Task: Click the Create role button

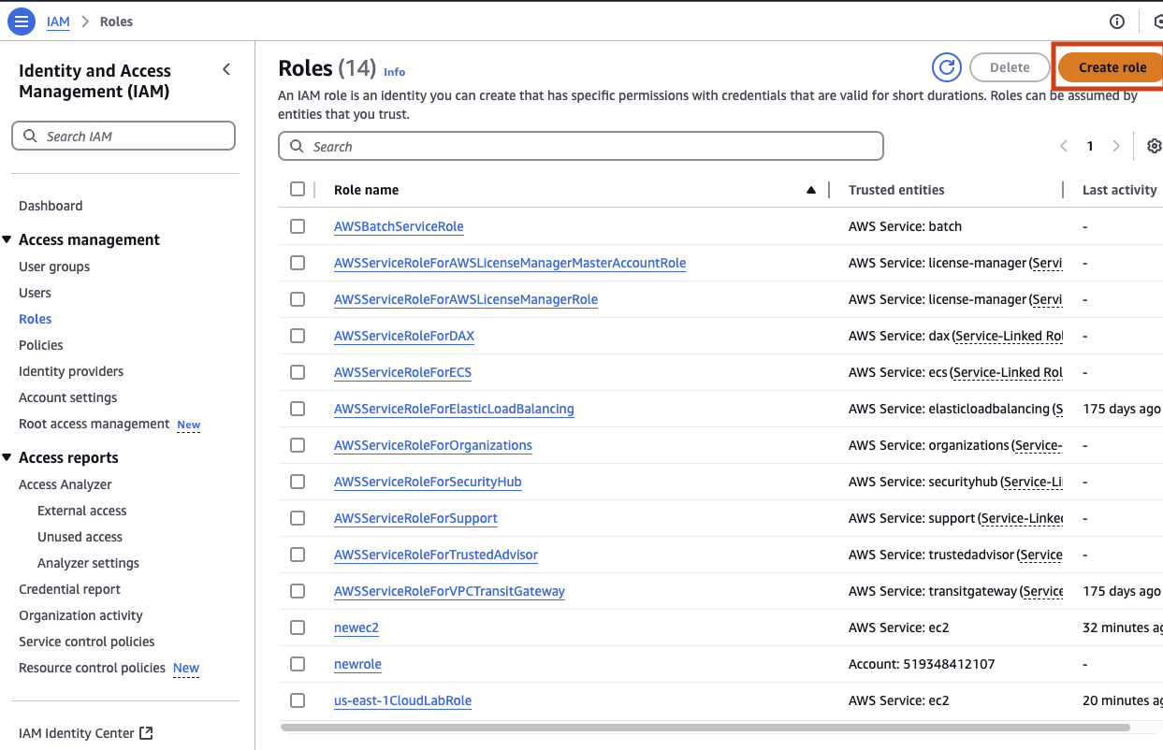Action: (1112, 67)
